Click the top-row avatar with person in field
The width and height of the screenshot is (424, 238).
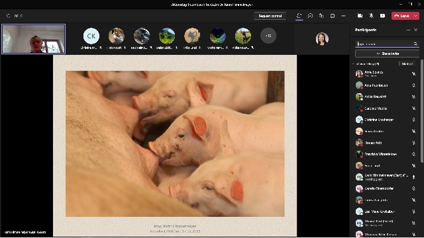[x=243, y=36]
